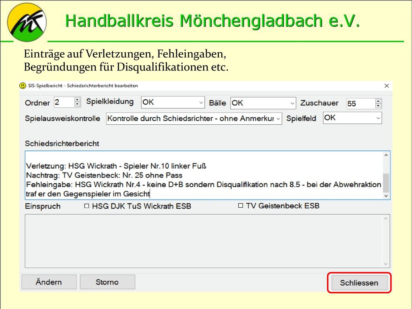Click the Schliessen button
This screenshot has height=309, width=412.
click(359, 283)
